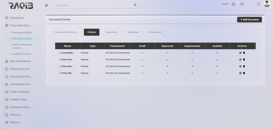Click the search magnifier icon
273x129 pixels.
point(135,5)
